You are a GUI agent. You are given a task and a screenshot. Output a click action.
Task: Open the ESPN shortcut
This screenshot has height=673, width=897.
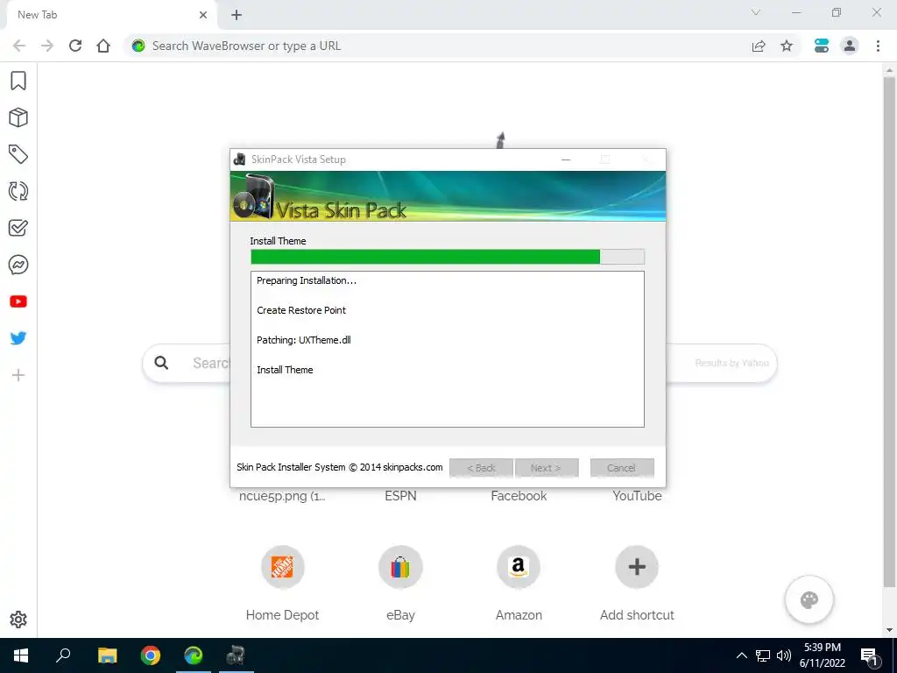(400, 496)
